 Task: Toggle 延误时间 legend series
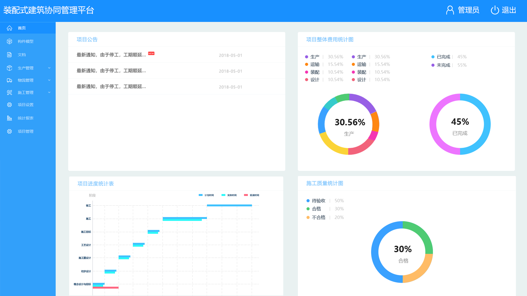tap(252, 195)
